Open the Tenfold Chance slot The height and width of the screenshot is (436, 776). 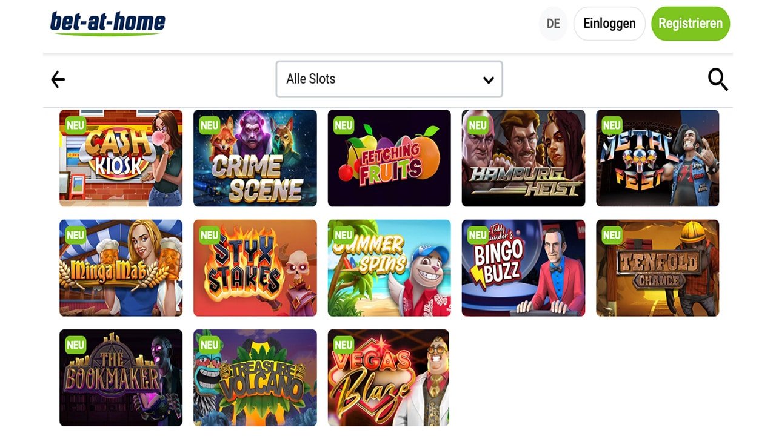pyautogui.click(x=657, y=268)
